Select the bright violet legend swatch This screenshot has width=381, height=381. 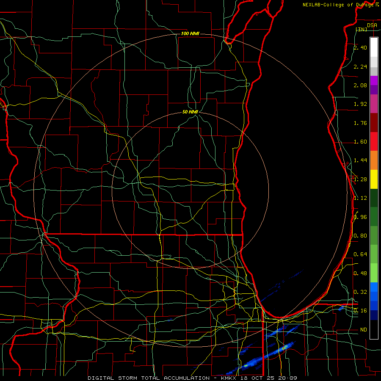coord(374,80)
